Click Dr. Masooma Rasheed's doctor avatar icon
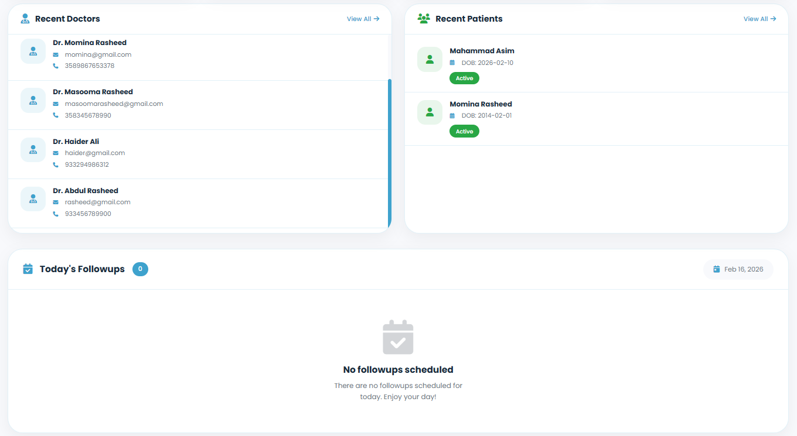Screen dimensions: 797x436 point(33,101)
